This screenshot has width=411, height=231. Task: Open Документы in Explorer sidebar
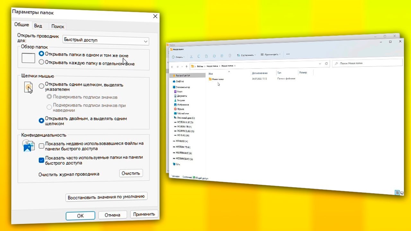180,96
